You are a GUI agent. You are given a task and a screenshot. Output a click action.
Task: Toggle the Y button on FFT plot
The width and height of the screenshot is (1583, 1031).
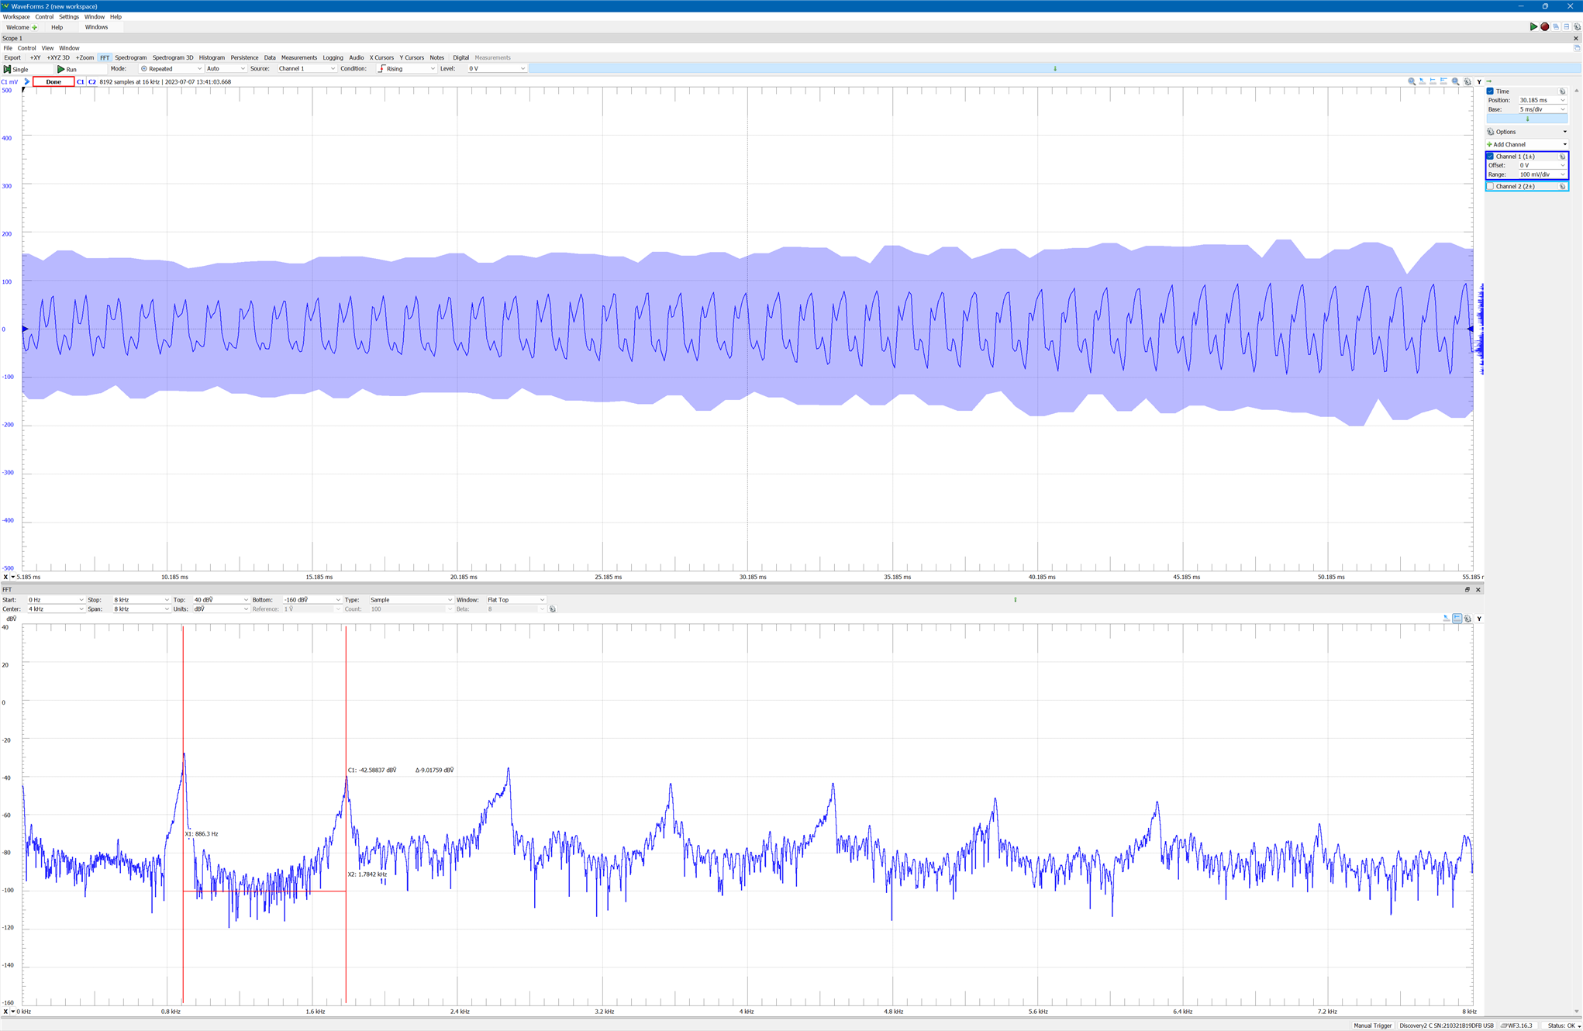pos(1479,619)
